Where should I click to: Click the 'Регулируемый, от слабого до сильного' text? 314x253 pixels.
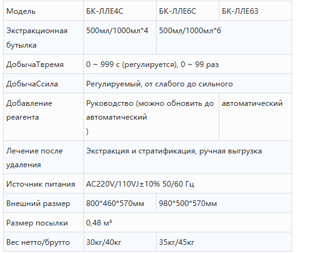[159, 84]
